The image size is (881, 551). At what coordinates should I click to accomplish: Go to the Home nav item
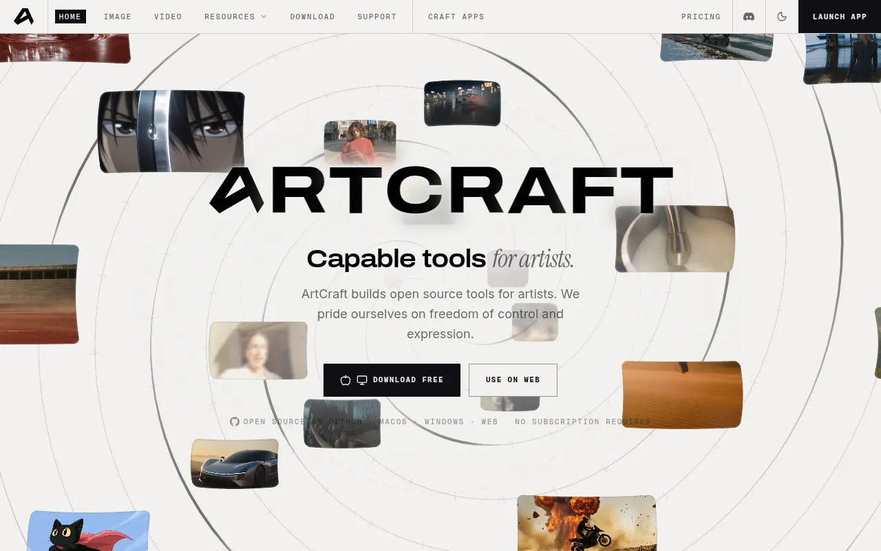[x=70, y=17]
